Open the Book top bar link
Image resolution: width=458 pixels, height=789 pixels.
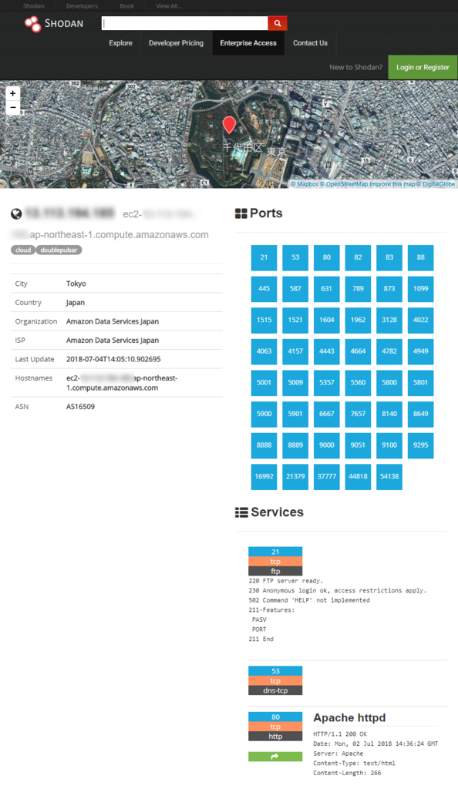pyautogui.click(x=126, y=6)
